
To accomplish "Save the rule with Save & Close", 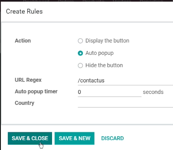I will click(x=30, y=138).
